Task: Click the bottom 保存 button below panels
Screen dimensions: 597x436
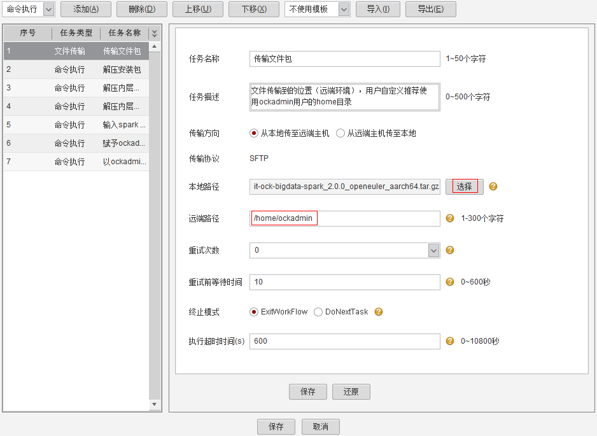Action: [x=276, y=426]
